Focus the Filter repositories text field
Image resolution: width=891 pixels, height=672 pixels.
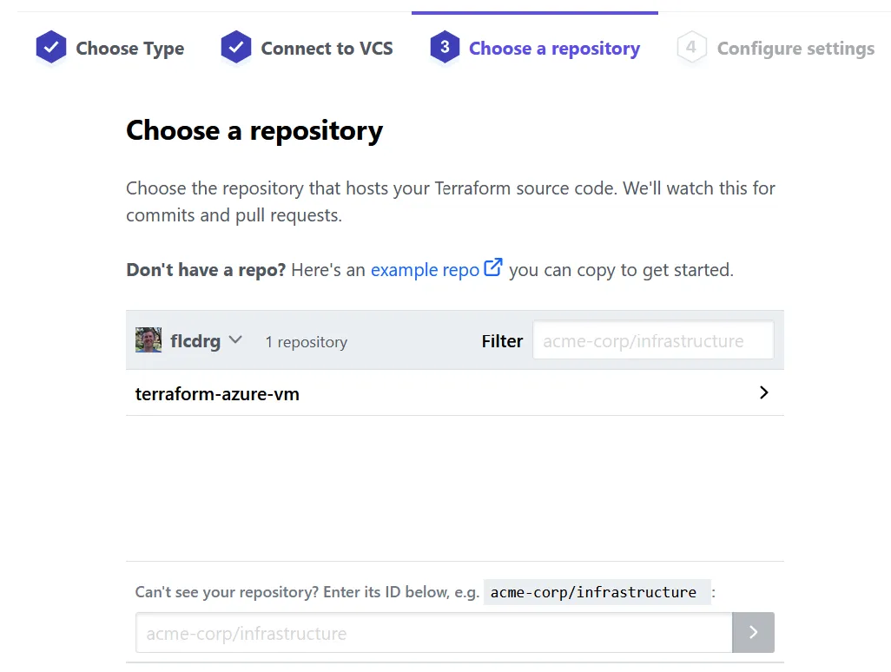pyautogui.click(x=652, y=341)
